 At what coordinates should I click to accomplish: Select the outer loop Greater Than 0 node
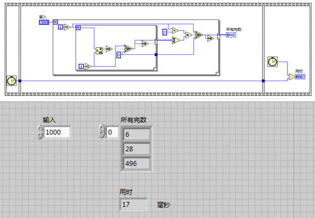coord(211,38)
